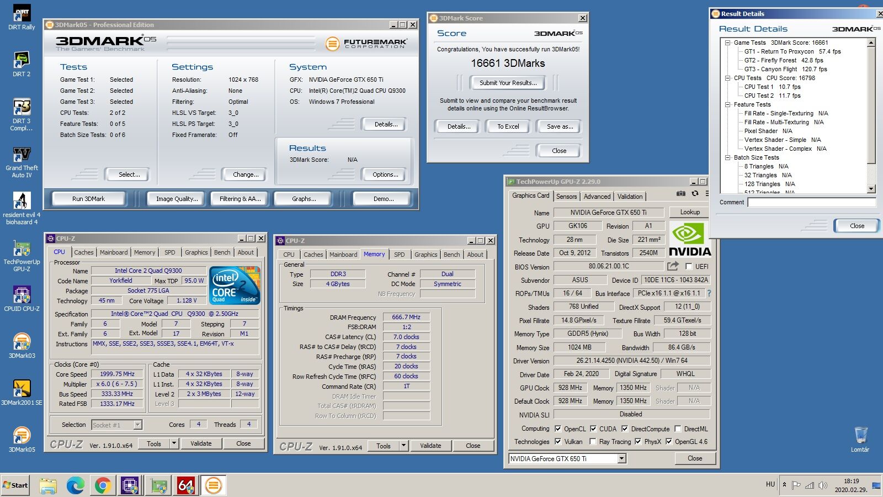Open the Validation tab in GPU-Z
883x497 pixels.
tap(630, 196)
